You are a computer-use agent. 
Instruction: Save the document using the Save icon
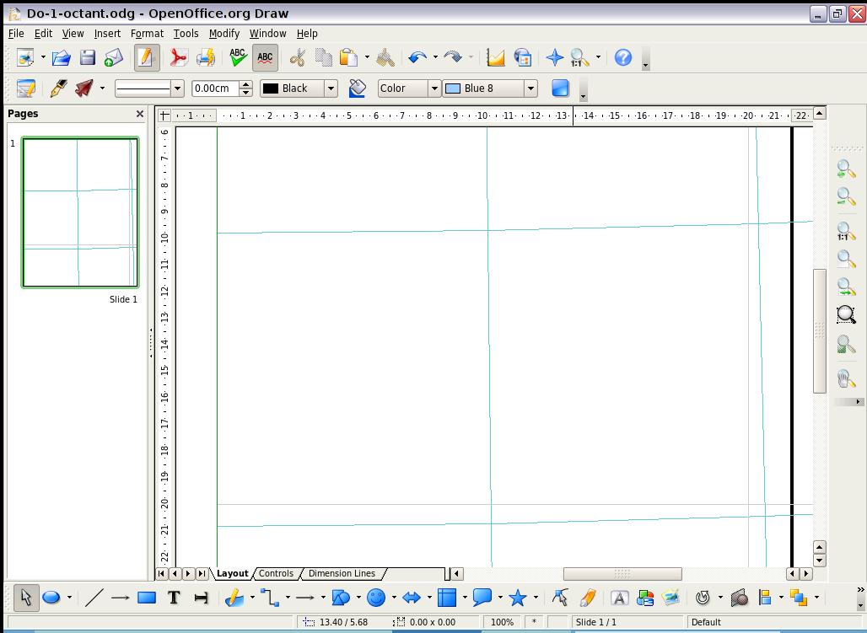click(x=88, y=57)
